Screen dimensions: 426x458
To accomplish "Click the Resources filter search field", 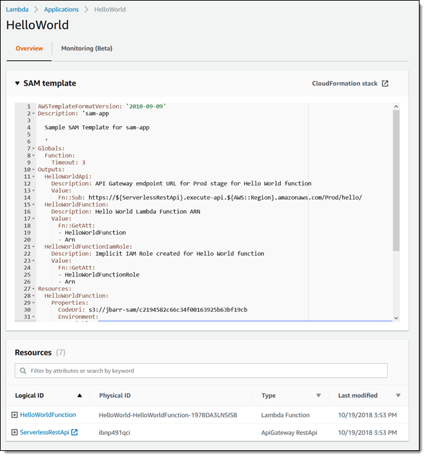I will (207, 371).
